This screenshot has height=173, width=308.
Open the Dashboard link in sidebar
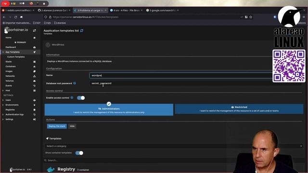11,47
